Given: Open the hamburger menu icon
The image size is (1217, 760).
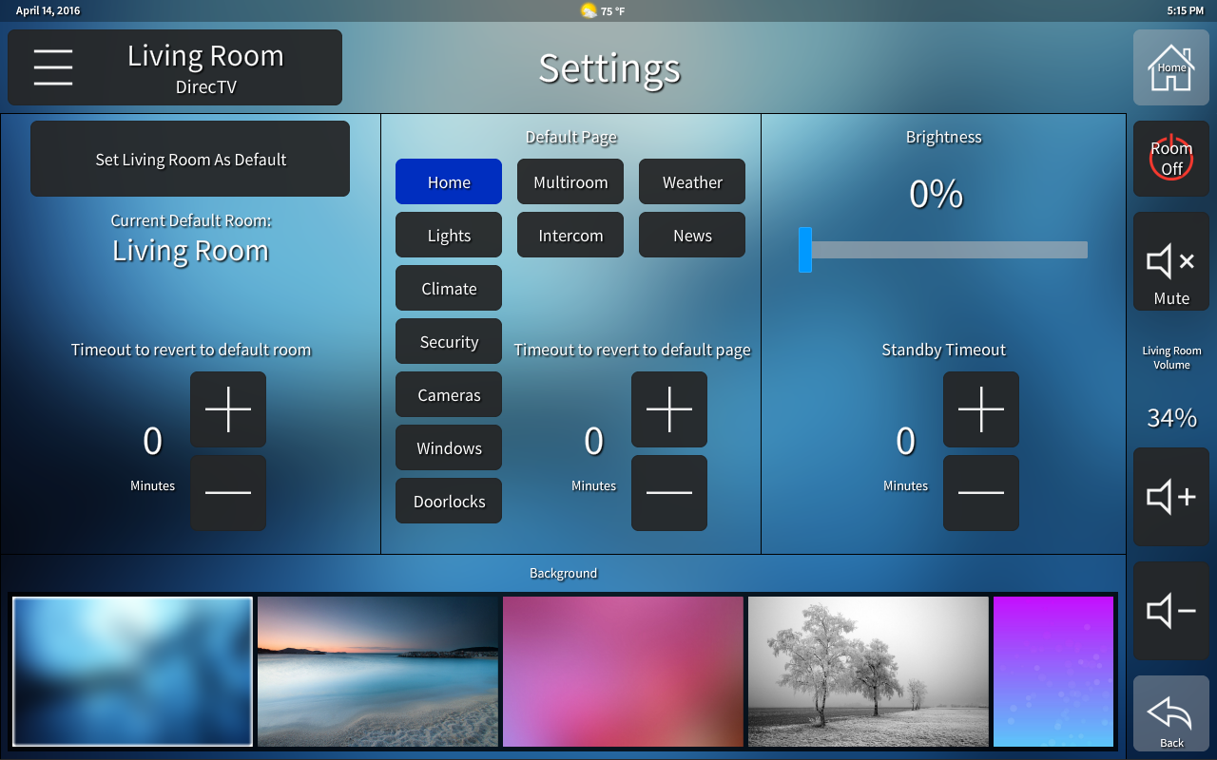Looking at the screenshot, I should point(53,67).
